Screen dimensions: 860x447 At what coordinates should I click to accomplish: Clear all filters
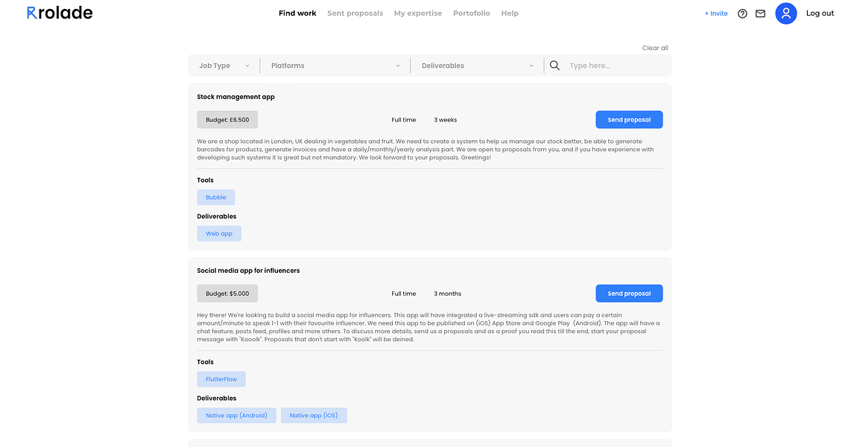[655, 48]
